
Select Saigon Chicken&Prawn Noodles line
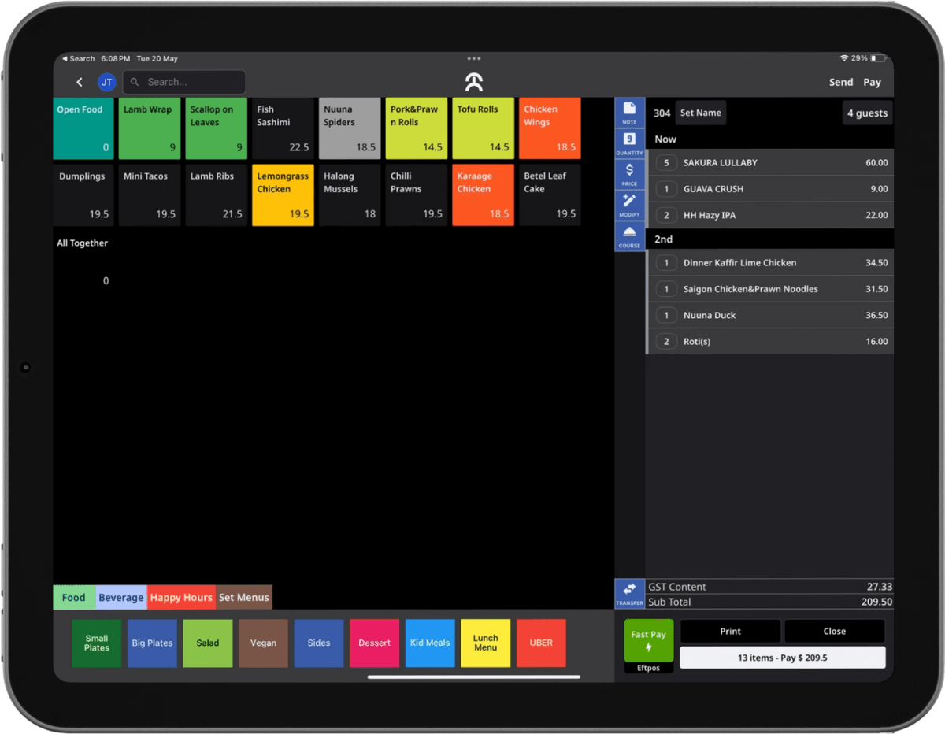point(770,289)
